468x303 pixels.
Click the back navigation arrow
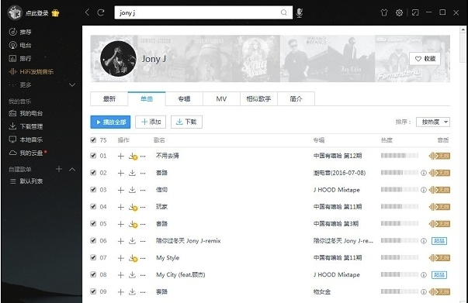[x=87, y=12]
